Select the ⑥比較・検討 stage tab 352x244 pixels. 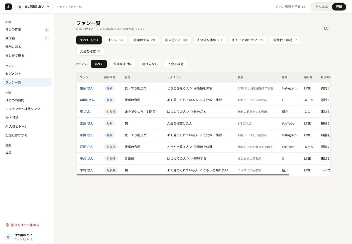[285, 40]
